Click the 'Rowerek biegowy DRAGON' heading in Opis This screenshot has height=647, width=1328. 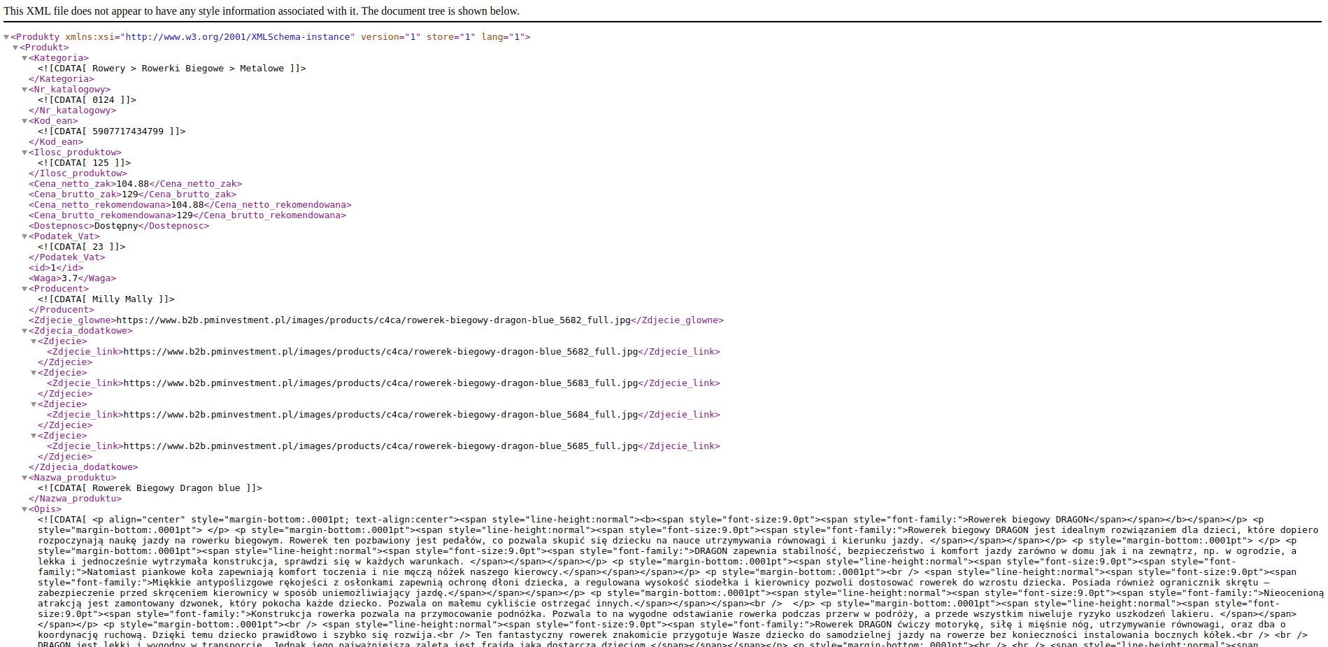tap(1029, 520)
